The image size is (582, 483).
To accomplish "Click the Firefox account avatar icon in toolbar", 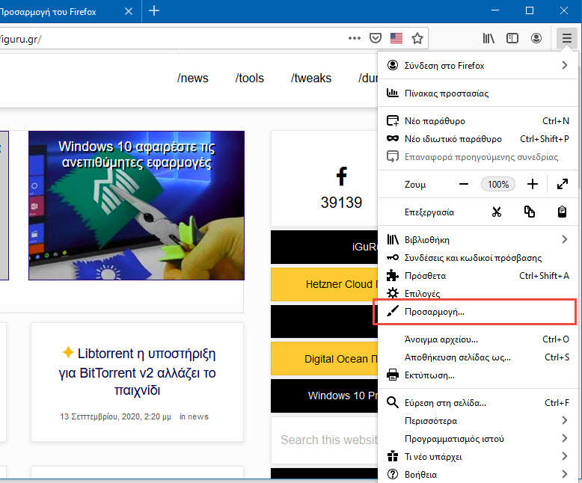I will tap(536, 38).
